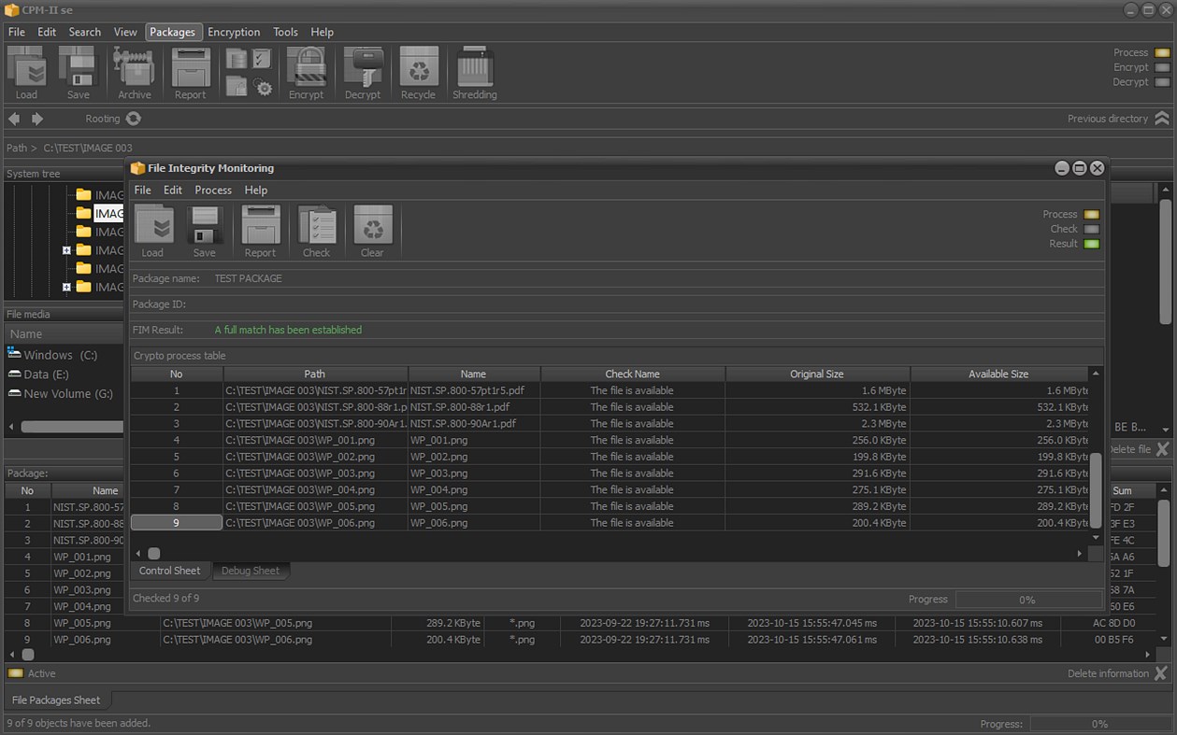This screenshot has width=1177, height=735.
Task: Click the Previous directory up-arrows icon
Action: point(1162,119)
